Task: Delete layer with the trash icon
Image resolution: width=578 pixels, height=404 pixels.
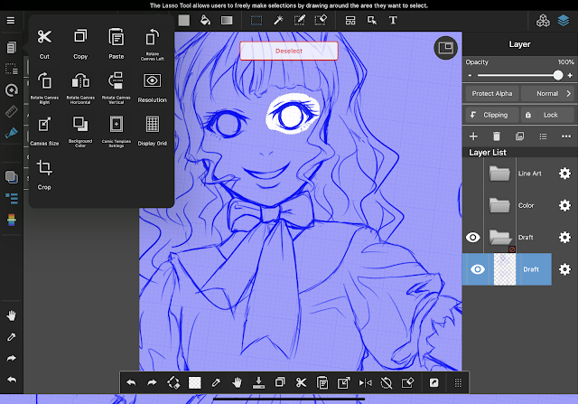Action: (x=497, y=136)
